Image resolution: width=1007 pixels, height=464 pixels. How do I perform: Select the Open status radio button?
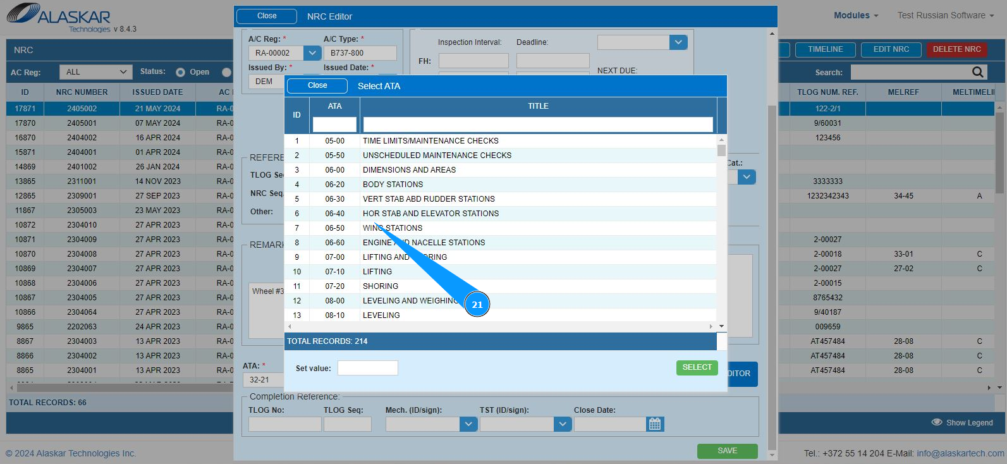pyautogui.click(x=180, y=72)
